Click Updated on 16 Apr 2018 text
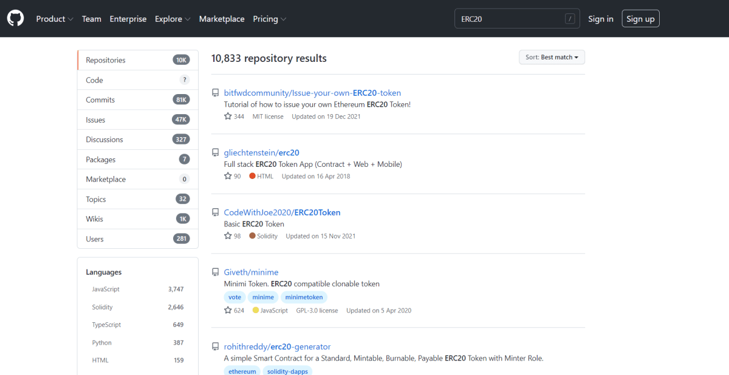This screenshot has width=729, height=375. point(316,176)
